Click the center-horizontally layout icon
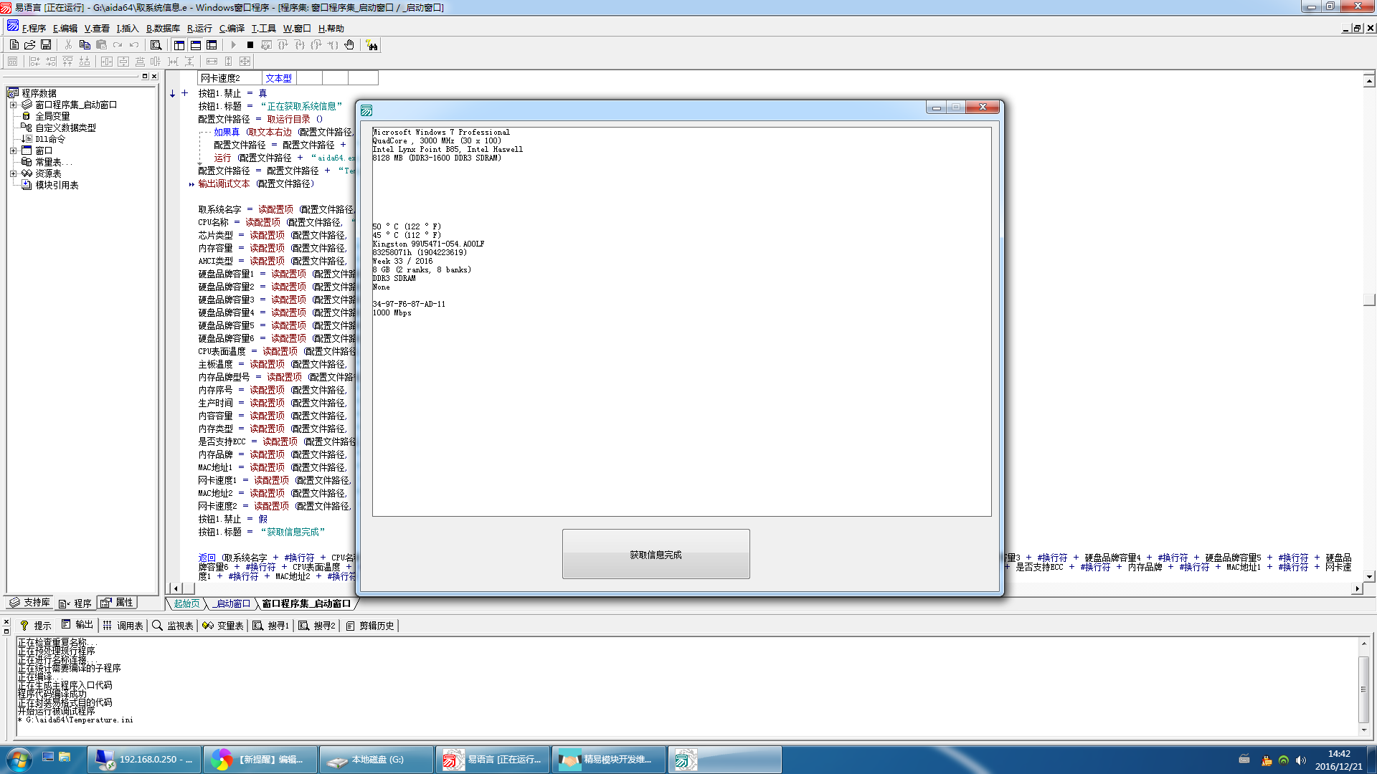1377x774 pixels. pyautogui.click(x=107, y=62)
